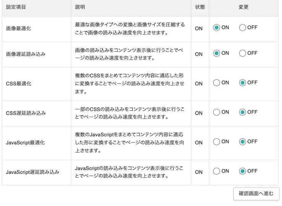Select ON for 画像最適化
This screenshot has width=282, height=206.
click(x=217, y=28)
